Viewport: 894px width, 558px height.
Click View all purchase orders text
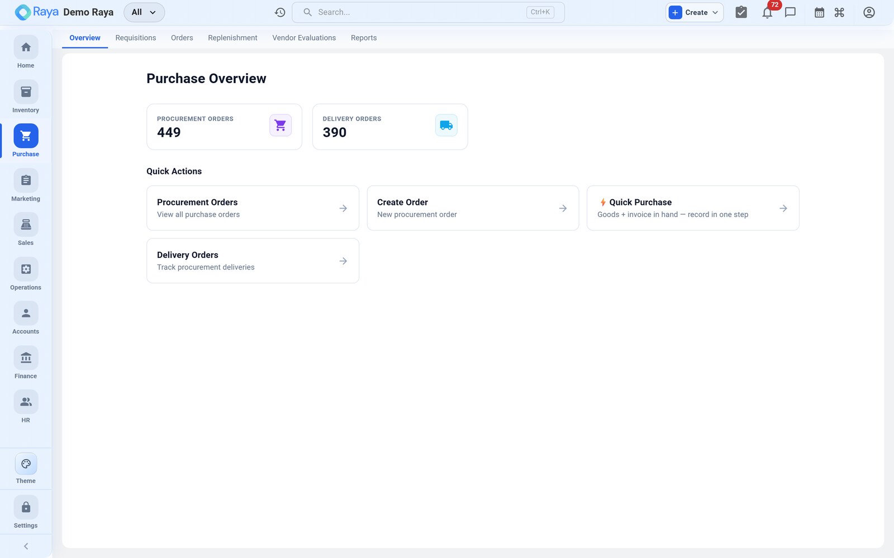[198, 214]
